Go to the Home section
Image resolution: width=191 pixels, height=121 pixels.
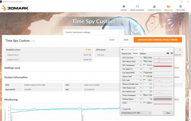[x=124, y=8]
